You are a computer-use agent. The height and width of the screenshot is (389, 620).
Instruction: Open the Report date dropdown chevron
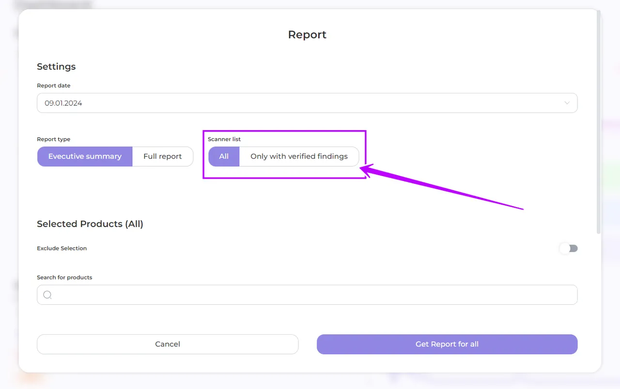click(567, 103)
